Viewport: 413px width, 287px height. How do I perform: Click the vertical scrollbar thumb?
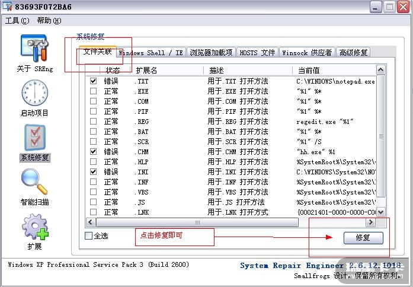click(x=381, y=136)
